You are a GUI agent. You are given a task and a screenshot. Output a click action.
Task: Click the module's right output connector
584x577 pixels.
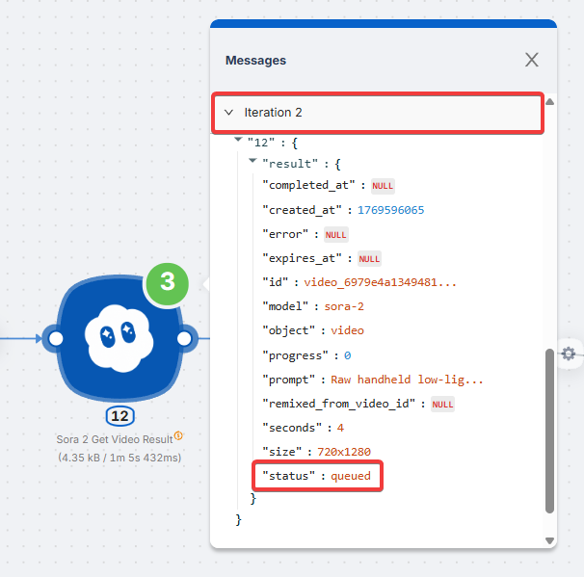[185, 338]
